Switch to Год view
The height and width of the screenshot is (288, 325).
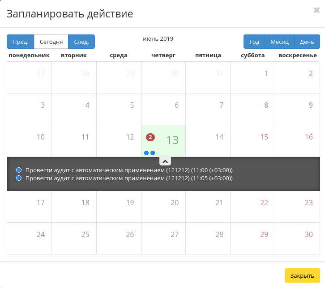(254, 42)
